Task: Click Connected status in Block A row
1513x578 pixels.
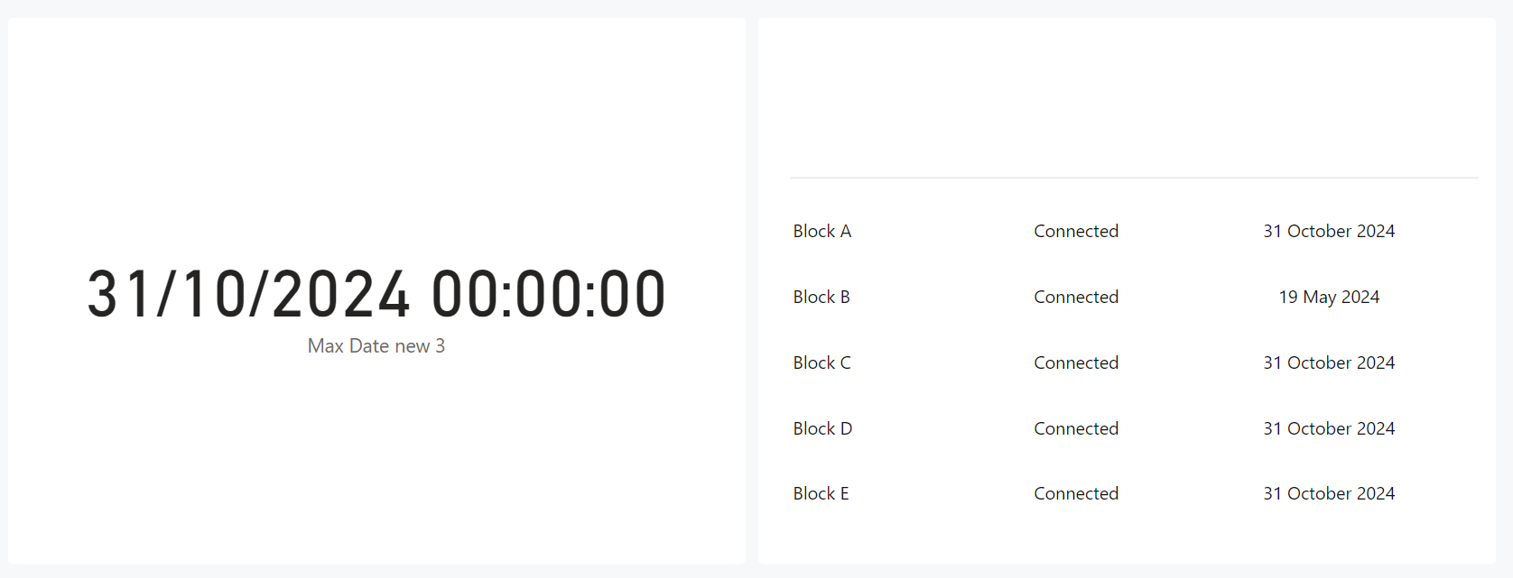Action: (x=1076, y=231)
